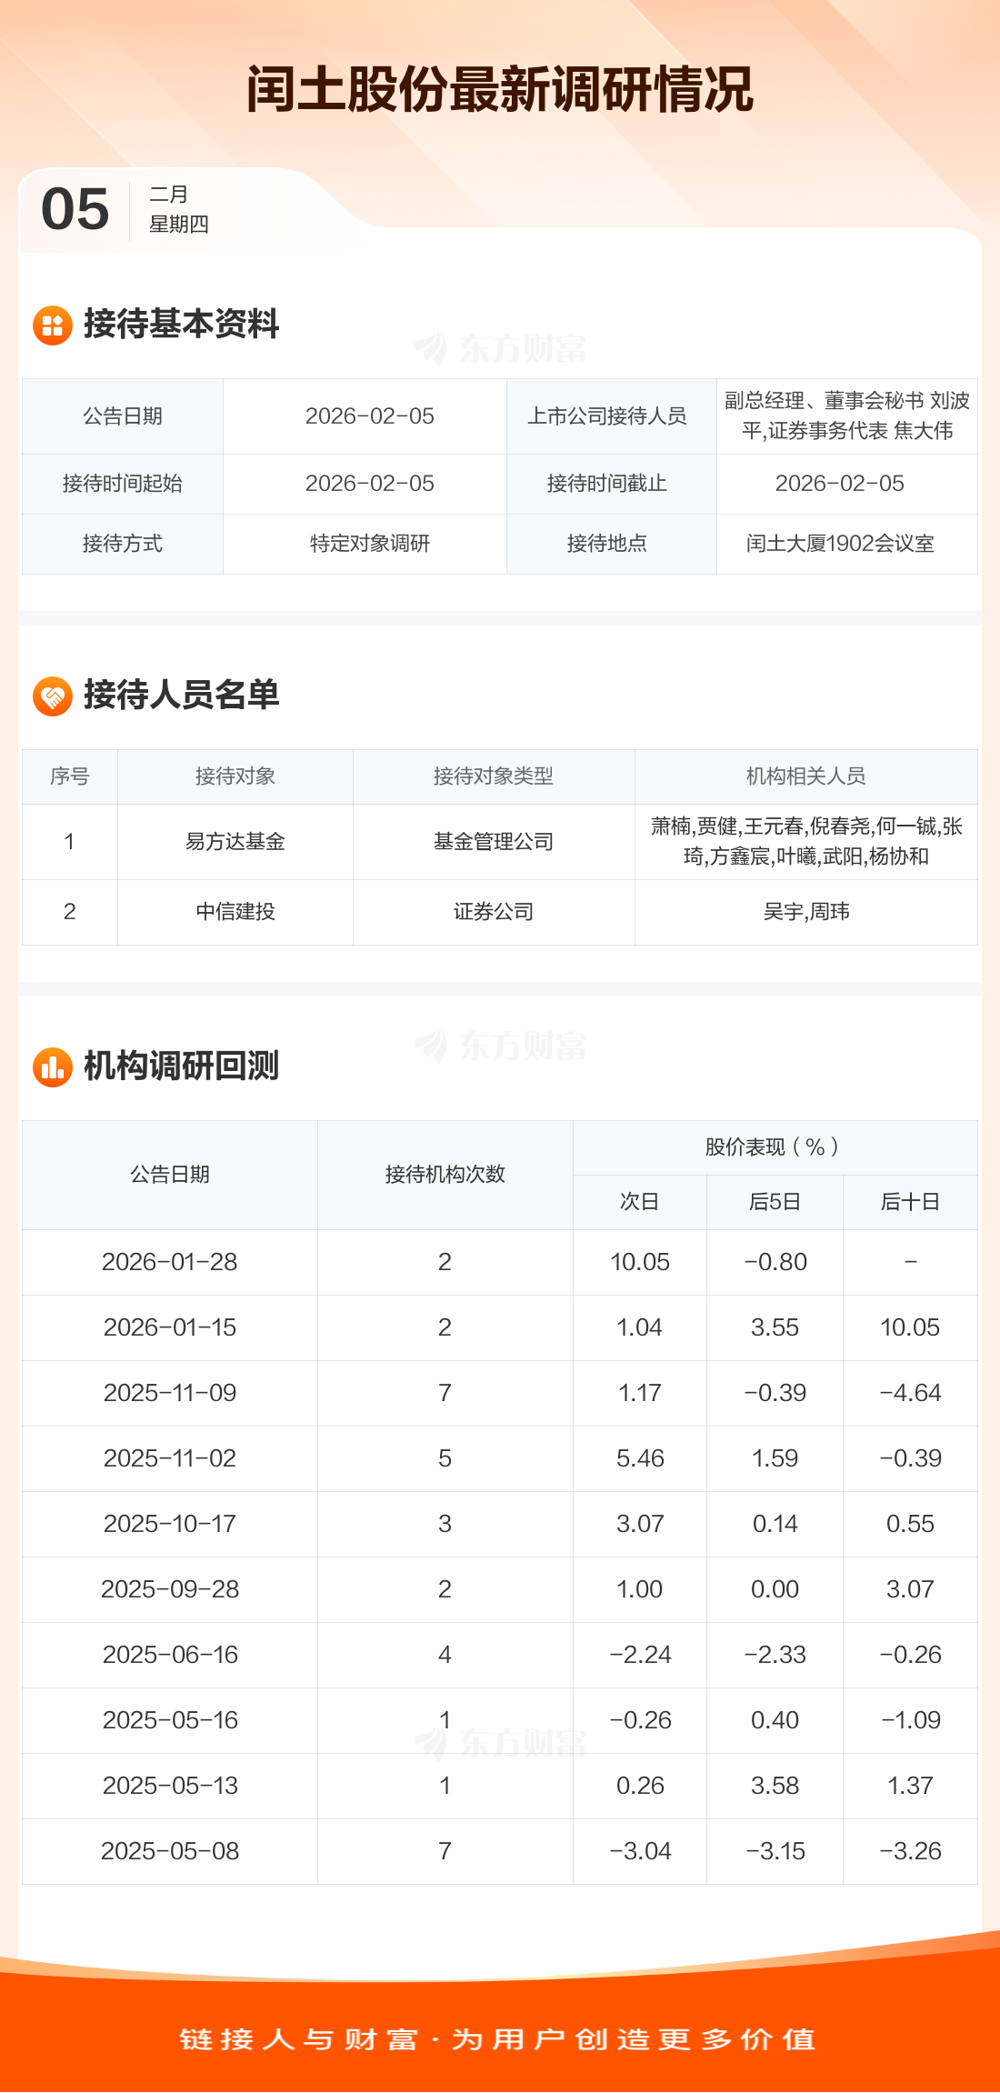
Task: Click the 次日 column header
Action: pos(640,1202)
